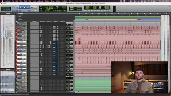Image resolution: width=171 pixels, height=96 pixels.
Task: Select the Pencil tool
Action: click(x=35, y=7)
